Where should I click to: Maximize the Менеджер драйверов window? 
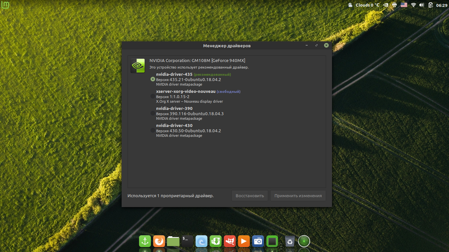[317, 45]
